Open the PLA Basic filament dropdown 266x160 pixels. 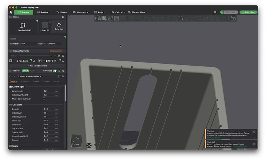tap(23, 61)
